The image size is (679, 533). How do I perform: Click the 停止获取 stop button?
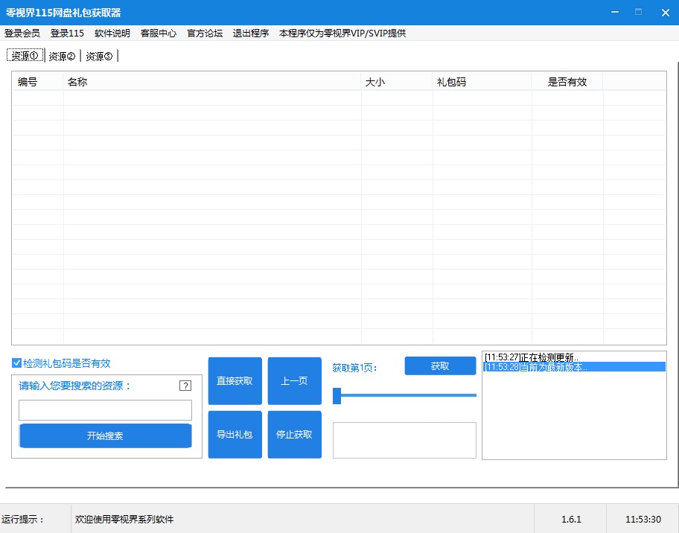[294, 435]
